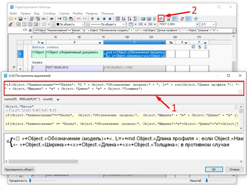The image size is (247, 185).
Task: Click the Sum (sigma) toolbar icon
Action: click(x=135, y=18)
